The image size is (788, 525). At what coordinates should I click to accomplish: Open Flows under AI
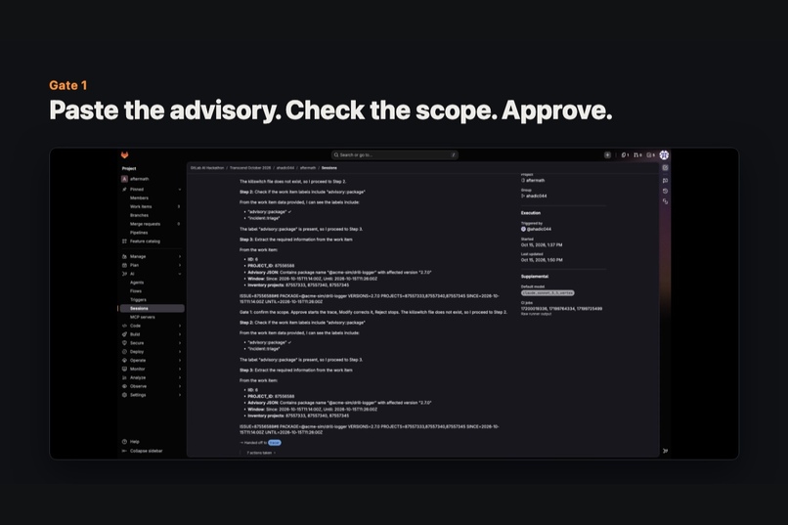(152, 291)
